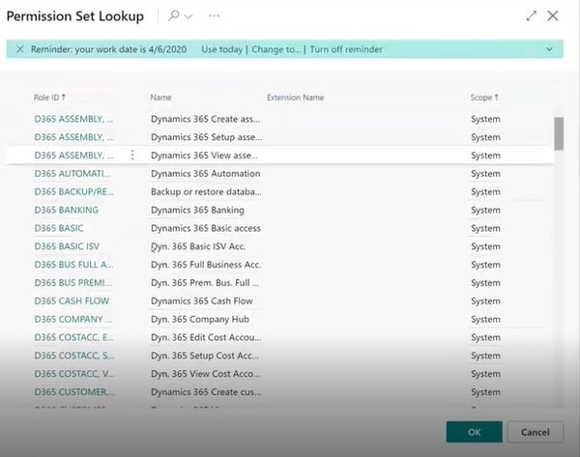Click 'Dyn. 365 Edit Cost Accou...' name cell

pos(206,337)
